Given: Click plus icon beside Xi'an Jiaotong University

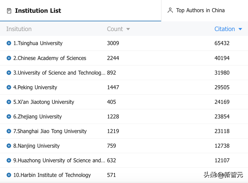Looking at the screenshot, I should pos(9,102).
